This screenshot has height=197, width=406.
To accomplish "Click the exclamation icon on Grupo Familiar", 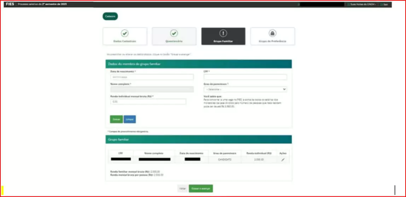I will (x=223, y=33).
